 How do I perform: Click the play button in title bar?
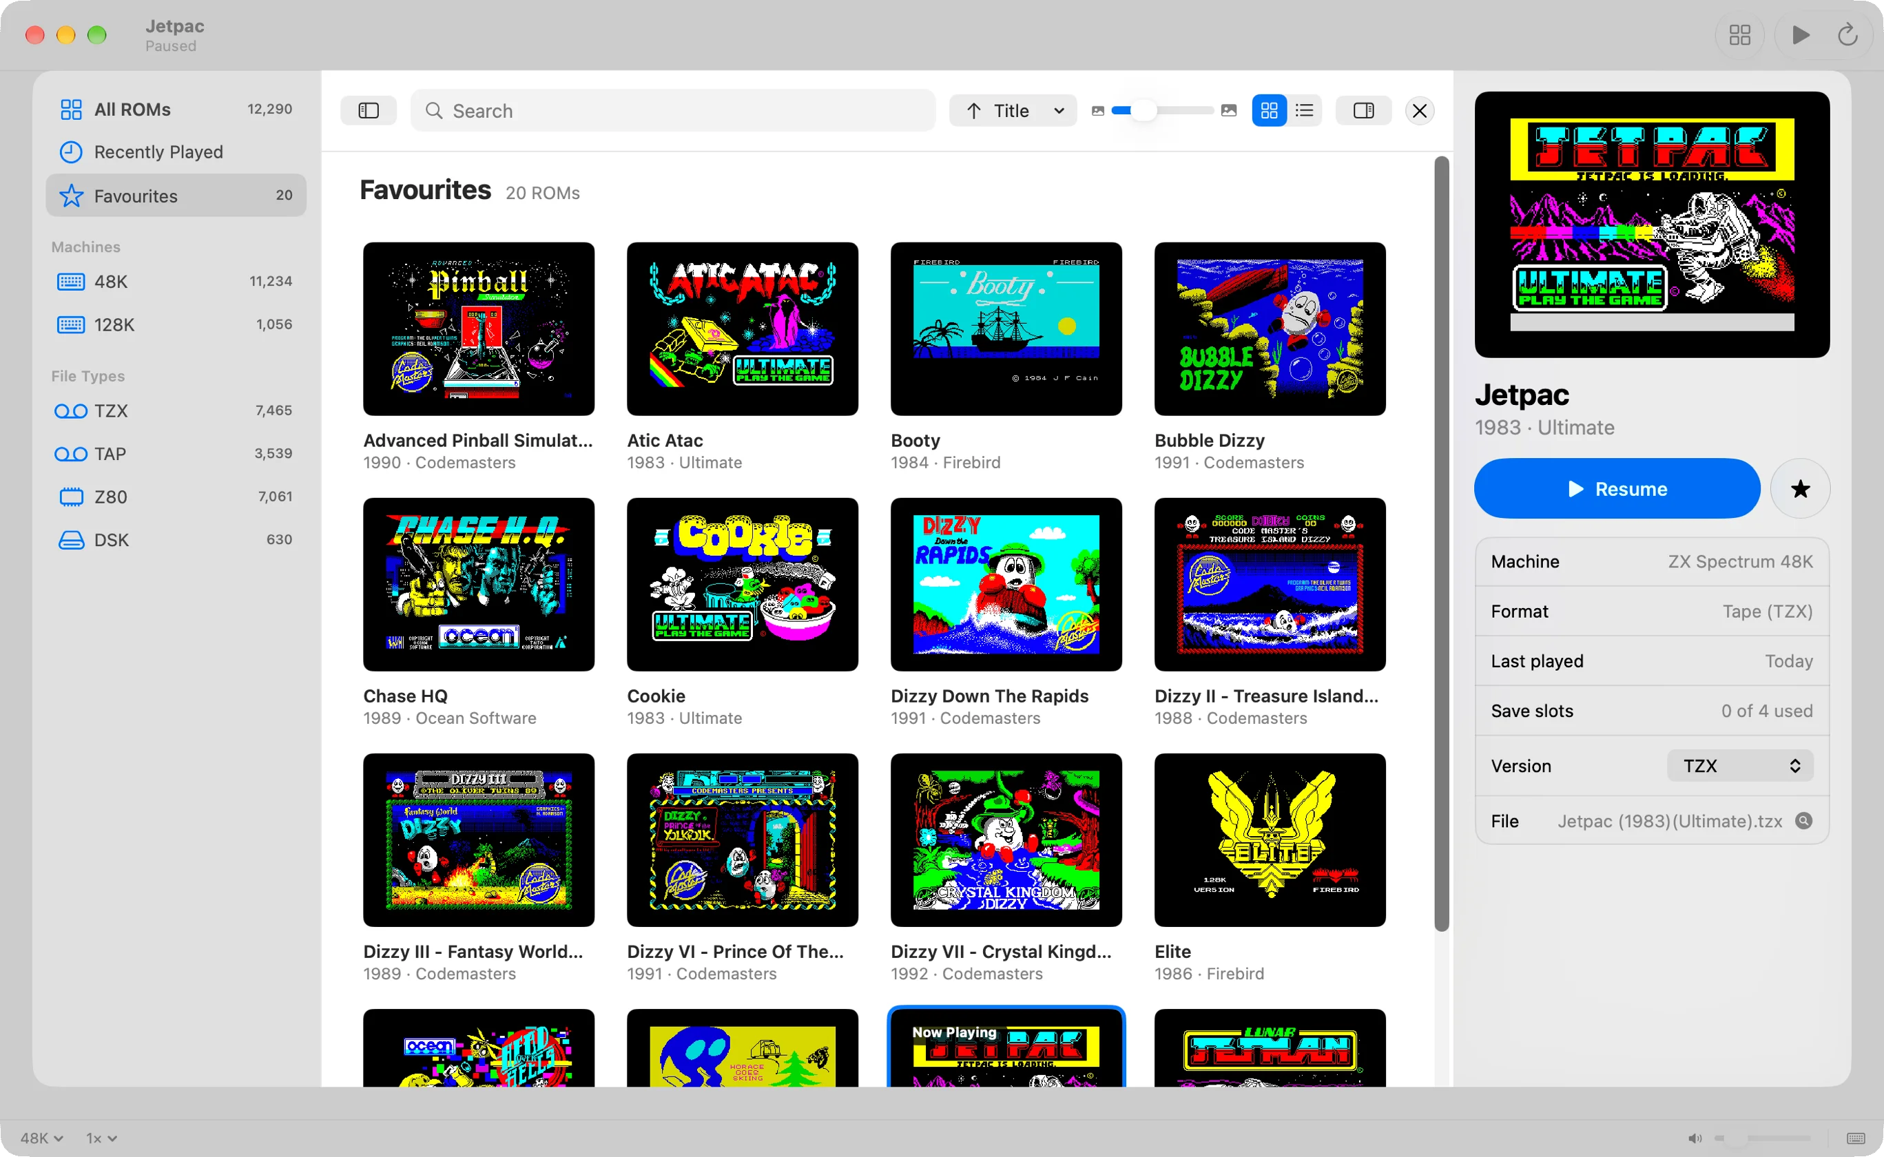(x=1801, y=34)
